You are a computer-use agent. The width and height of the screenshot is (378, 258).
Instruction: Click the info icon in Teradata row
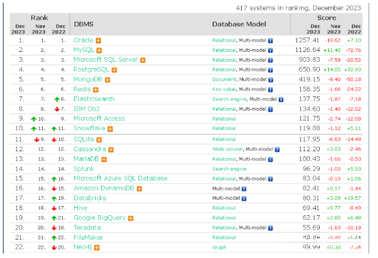(271, 228)
